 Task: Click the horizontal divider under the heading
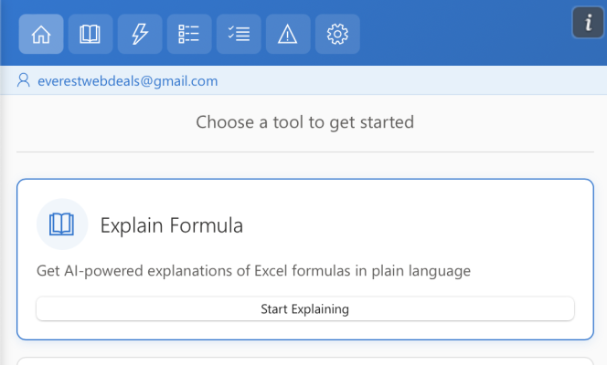coord(304,151)
